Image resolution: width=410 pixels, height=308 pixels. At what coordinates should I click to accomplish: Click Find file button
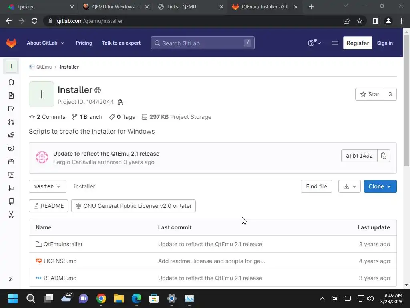(x=316, y=186)
